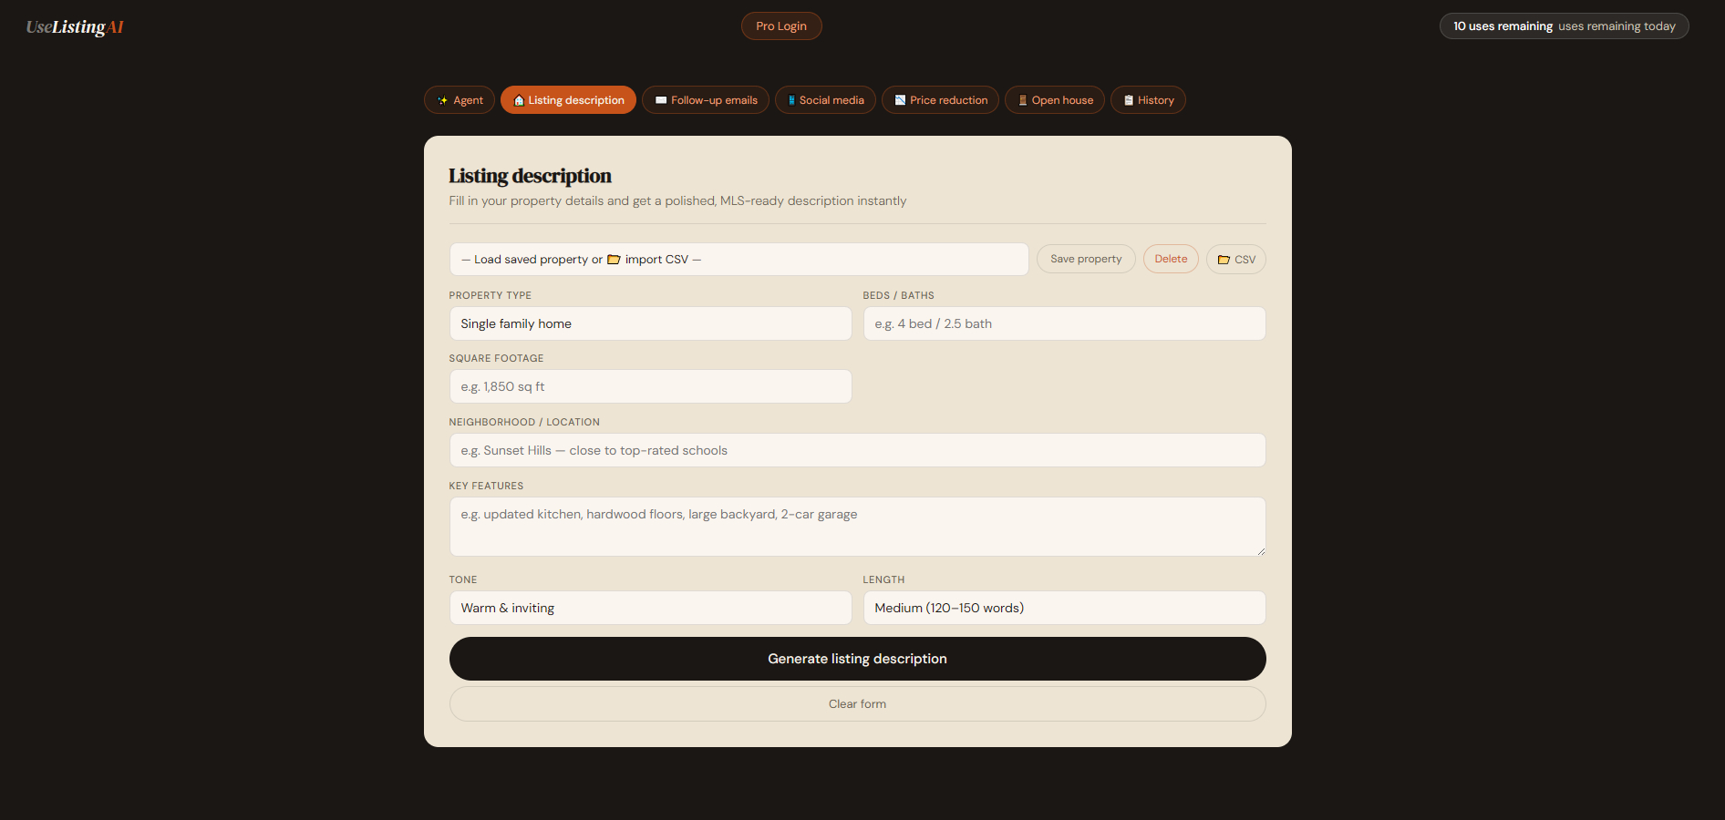Open the Load saved property dropdown
Image resolution: width=1725 pixels, height=820 pixels.
[x=739, y=260]
